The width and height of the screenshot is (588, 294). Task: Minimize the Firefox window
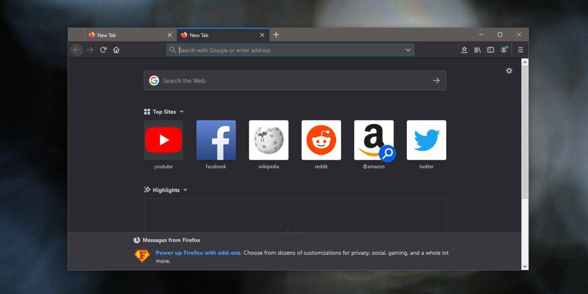coord(481,35)
